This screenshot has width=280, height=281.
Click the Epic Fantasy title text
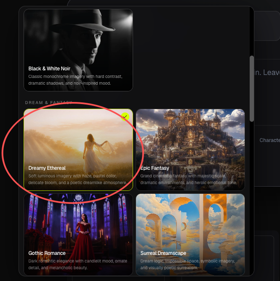click(155, 168)
